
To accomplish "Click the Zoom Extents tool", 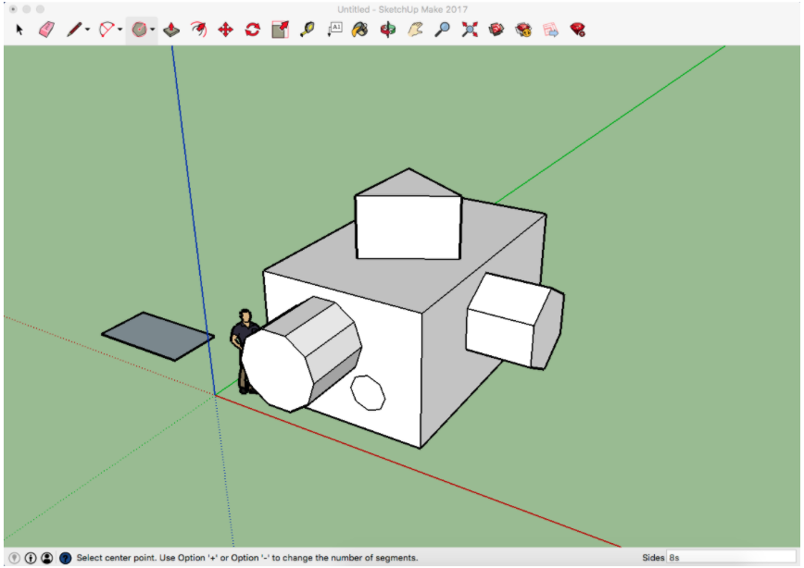I will 470,30.
